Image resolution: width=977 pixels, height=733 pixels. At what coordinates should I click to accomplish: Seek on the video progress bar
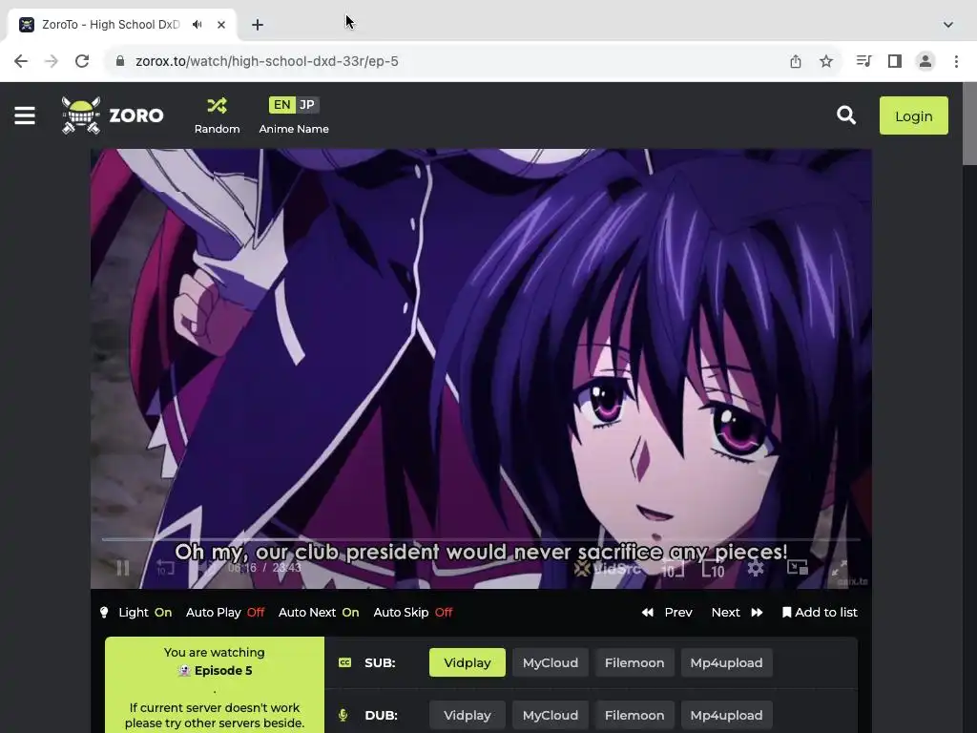click(481, 539)
